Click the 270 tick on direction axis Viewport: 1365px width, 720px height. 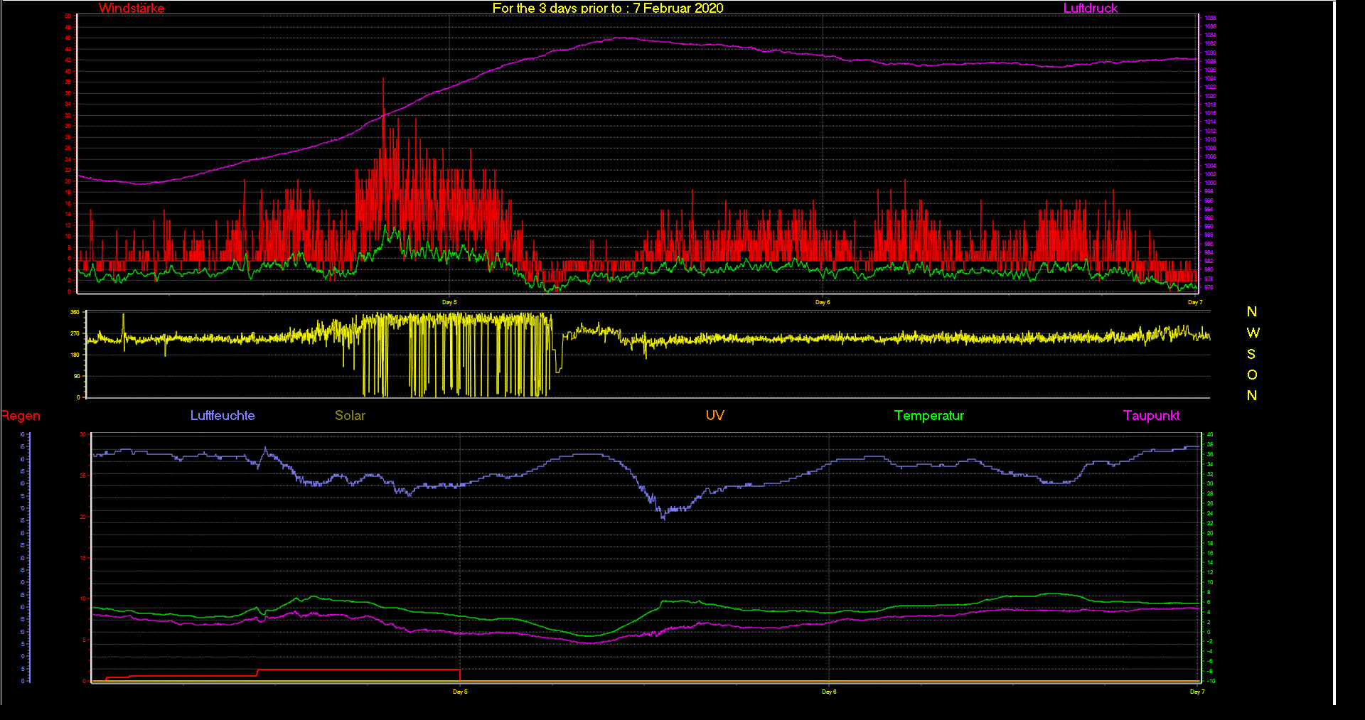click(75, 333)
